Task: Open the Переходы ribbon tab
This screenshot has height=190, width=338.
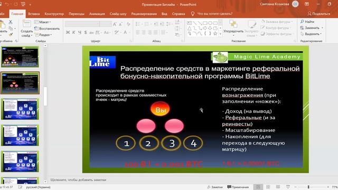Action: 76,14
